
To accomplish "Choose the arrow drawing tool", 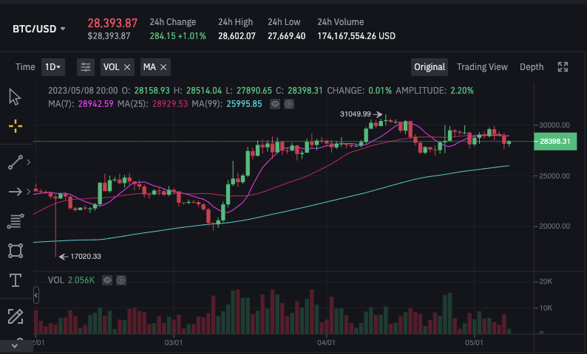I will 15,192.
